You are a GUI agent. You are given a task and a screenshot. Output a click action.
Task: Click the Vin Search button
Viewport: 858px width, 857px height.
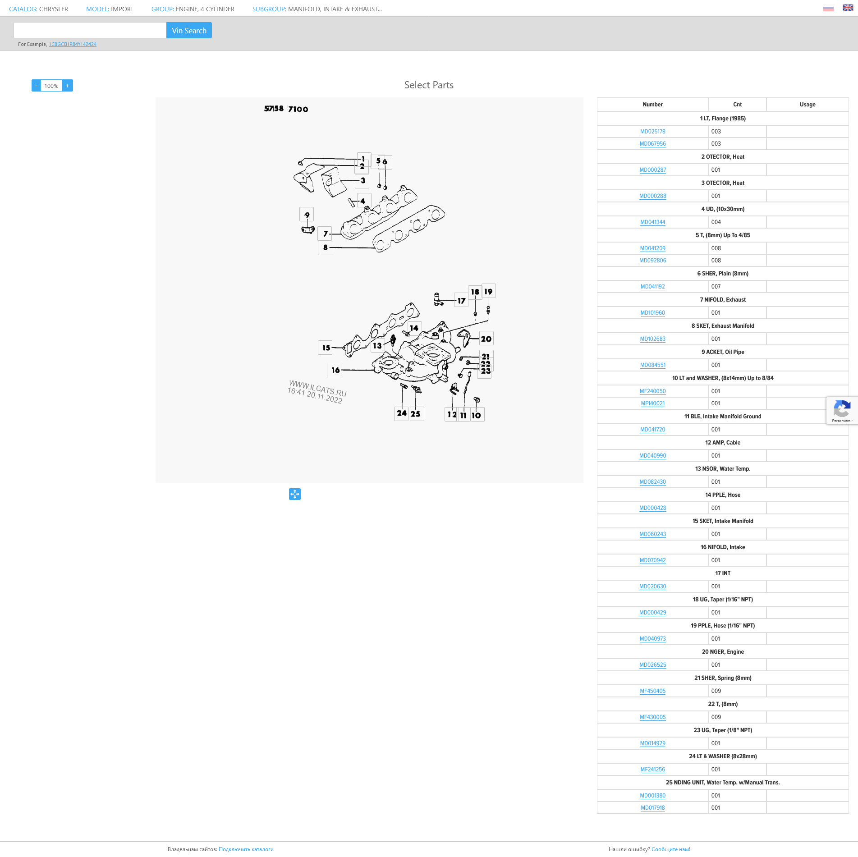(x=189, y=31)
